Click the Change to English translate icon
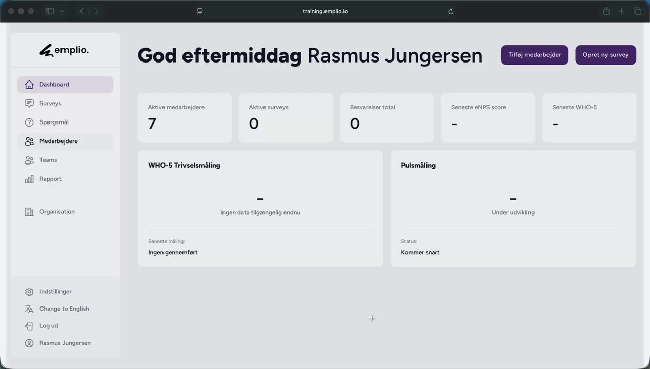This screenshot has height=369, width=650. tap(29, 309)
